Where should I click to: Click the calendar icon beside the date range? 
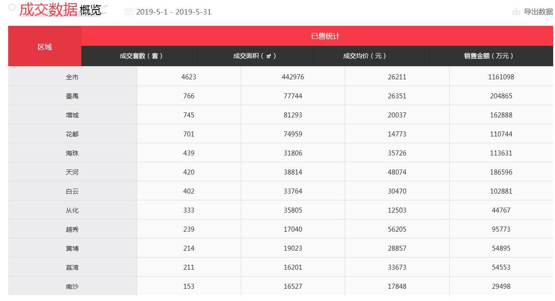point(129,12)
